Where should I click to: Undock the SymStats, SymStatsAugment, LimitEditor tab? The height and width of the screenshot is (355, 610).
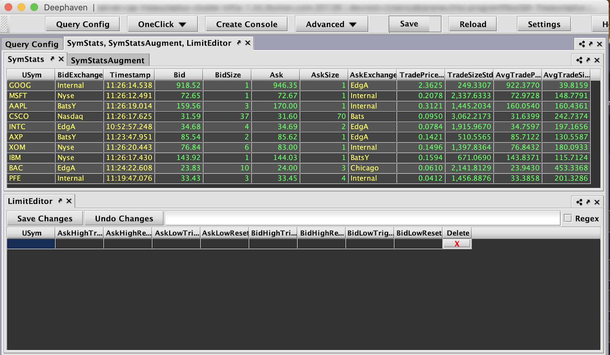239,43
